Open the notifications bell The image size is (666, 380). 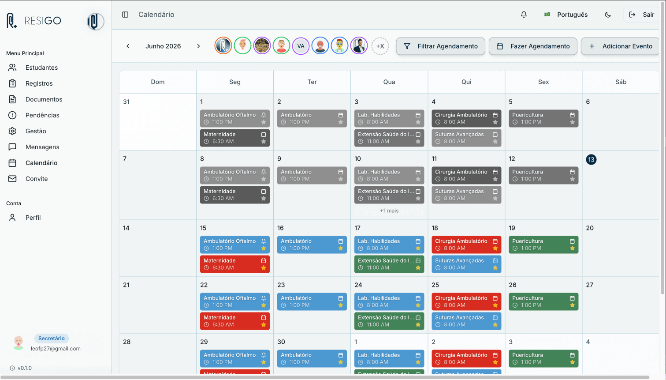524,15
